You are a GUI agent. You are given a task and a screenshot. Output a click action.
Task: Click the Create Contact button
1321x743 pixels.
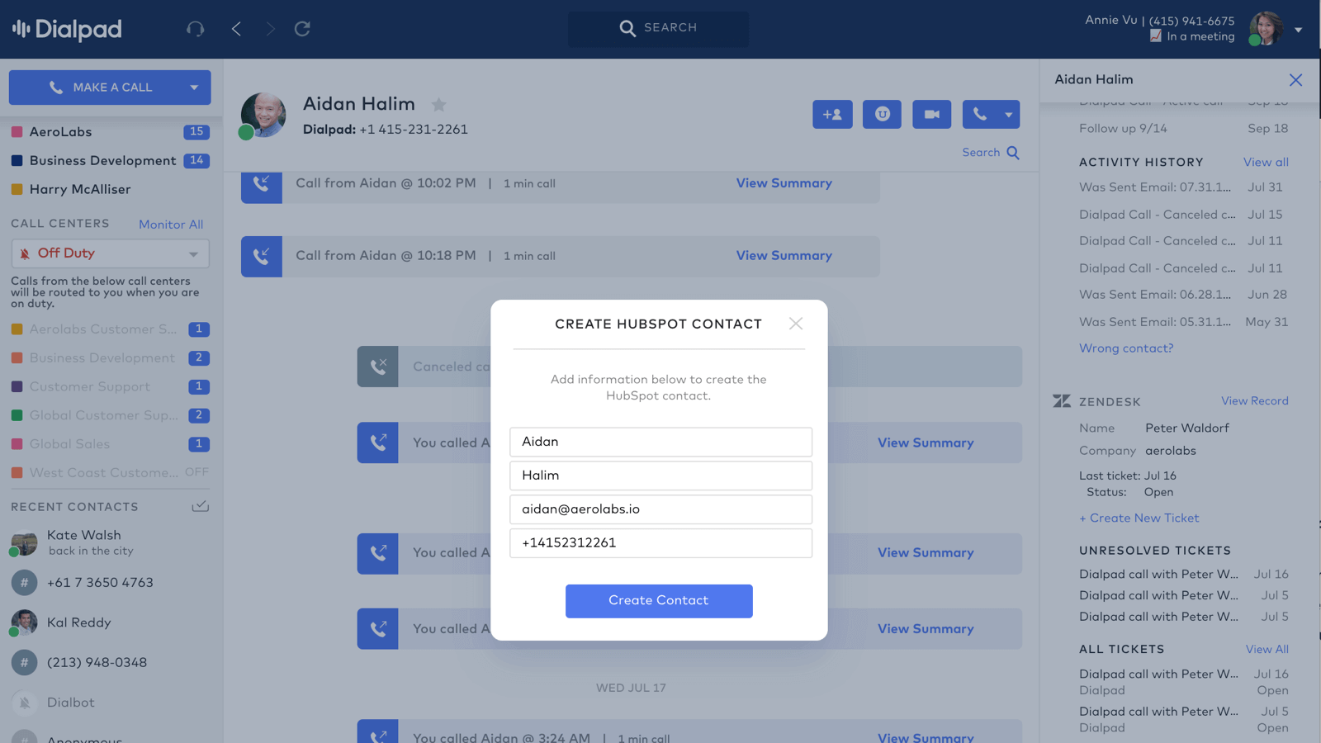click(659, 601)
